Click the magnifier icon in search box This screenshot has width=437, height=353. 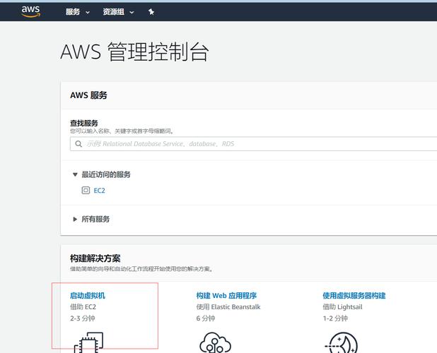78,144
